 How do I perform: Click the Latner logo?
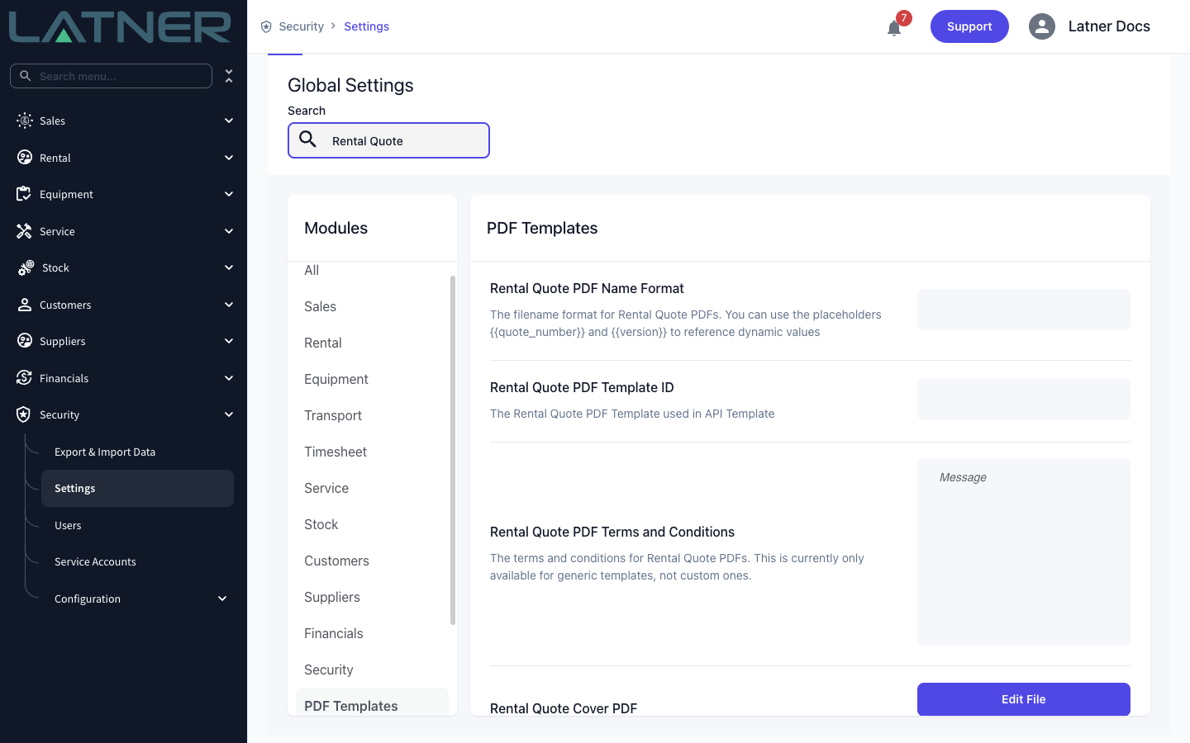[120, 27]
